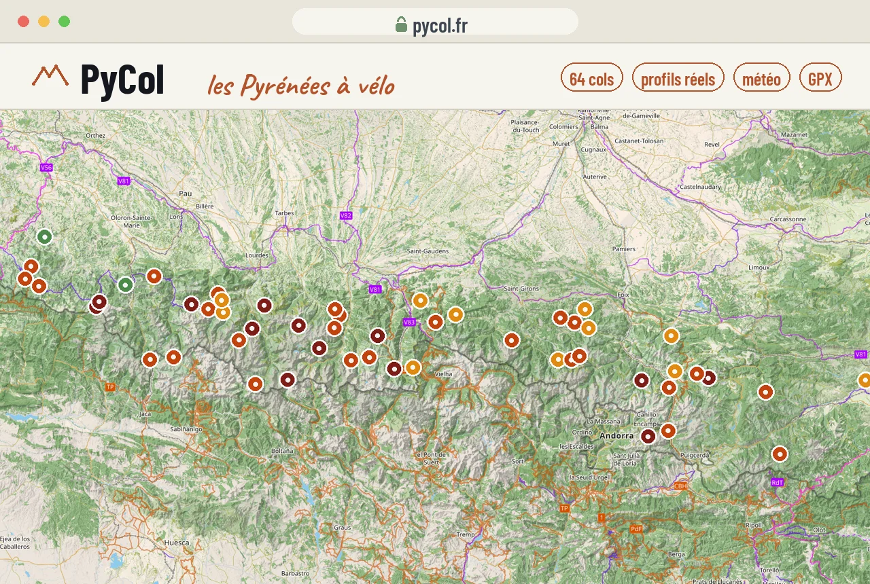The width and height of the screenshot is (870, 584).
Task: Click the V82 route shield near Tarbes
Action: [346, 215]
